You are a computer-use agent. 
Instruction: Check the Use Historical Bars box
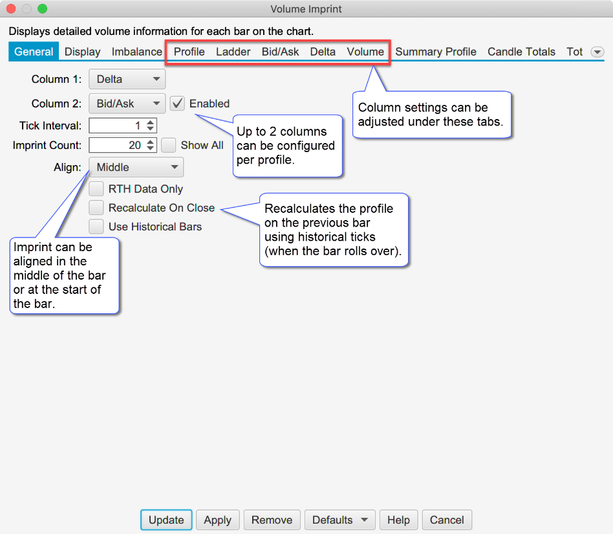(96, 227)
